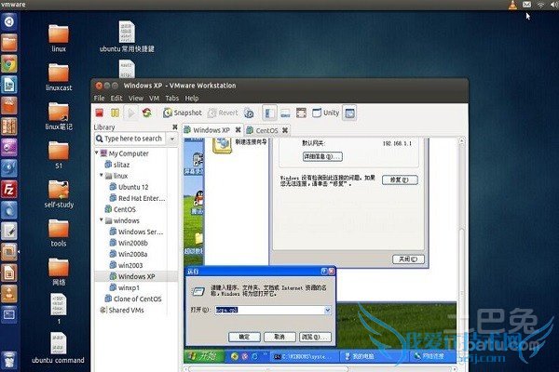Collapse the My Computer tree node
This screenshot has width=559, height=372.
tap(97, 153)
